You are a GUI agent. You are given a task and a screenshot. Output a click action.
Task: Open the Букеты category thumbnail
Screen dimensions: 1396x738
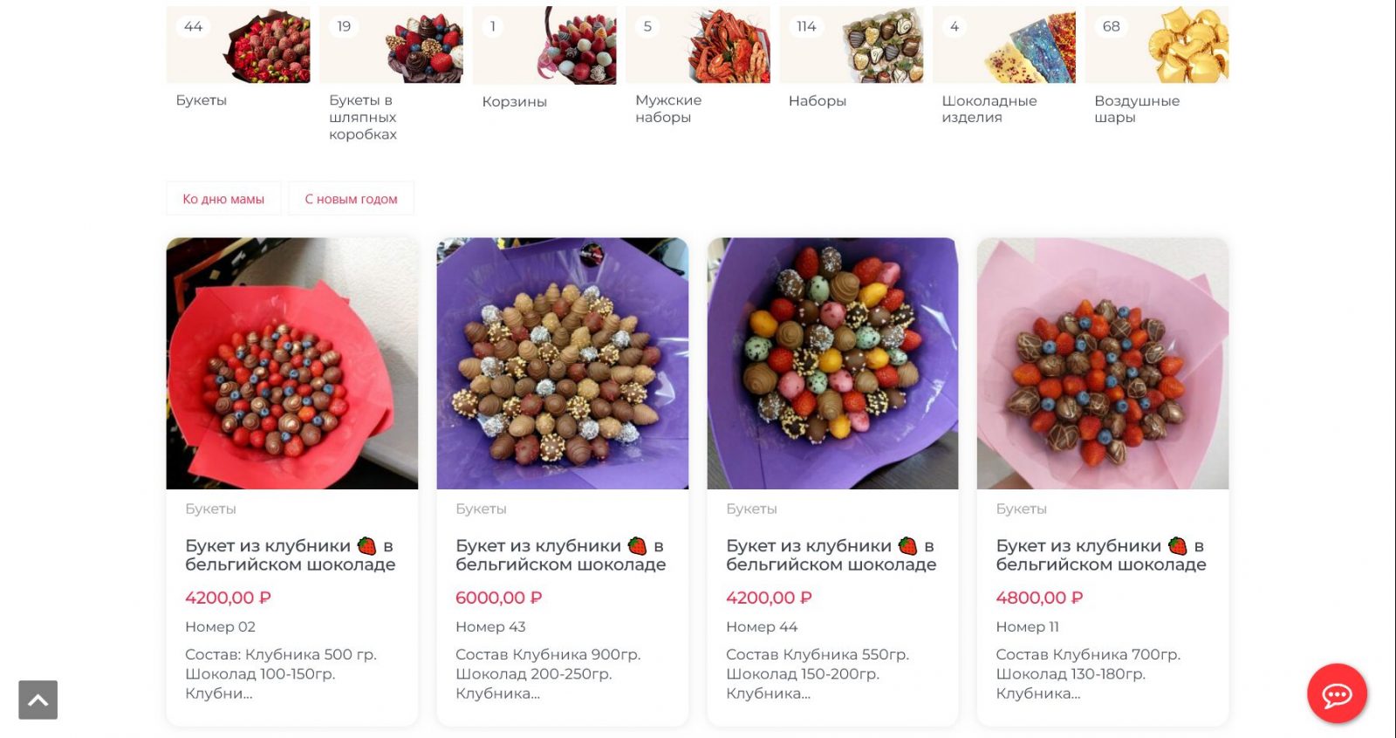[x=238, y=45]
